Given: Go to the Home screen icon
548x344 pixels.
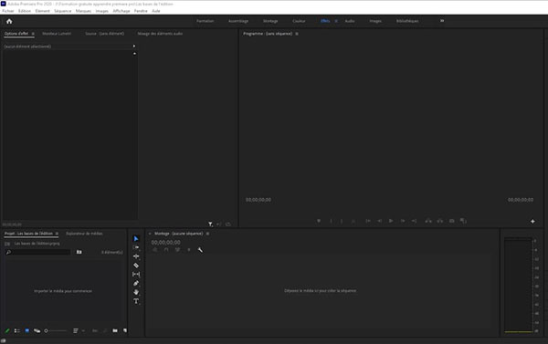Looking at the screenshot, I should point(9,21).
